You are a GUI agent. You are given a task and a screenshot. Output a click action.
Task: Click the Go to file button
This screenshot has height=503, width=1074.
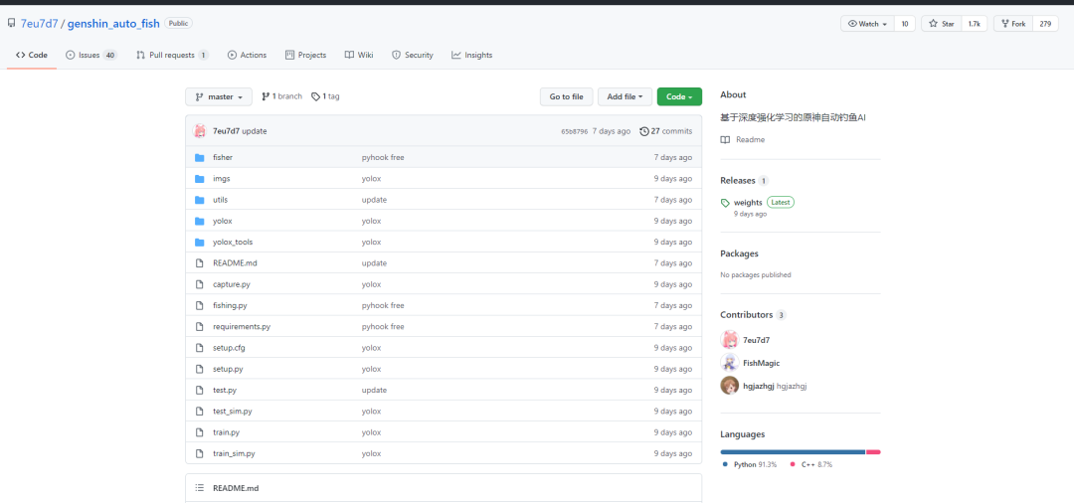(x=567, y=97)
